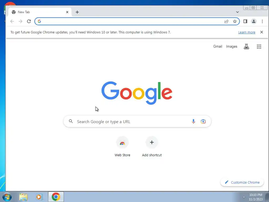Screen dimensions: 269x202
Task: Bookmark this tab with the star icon
Action: click(235, 21)
